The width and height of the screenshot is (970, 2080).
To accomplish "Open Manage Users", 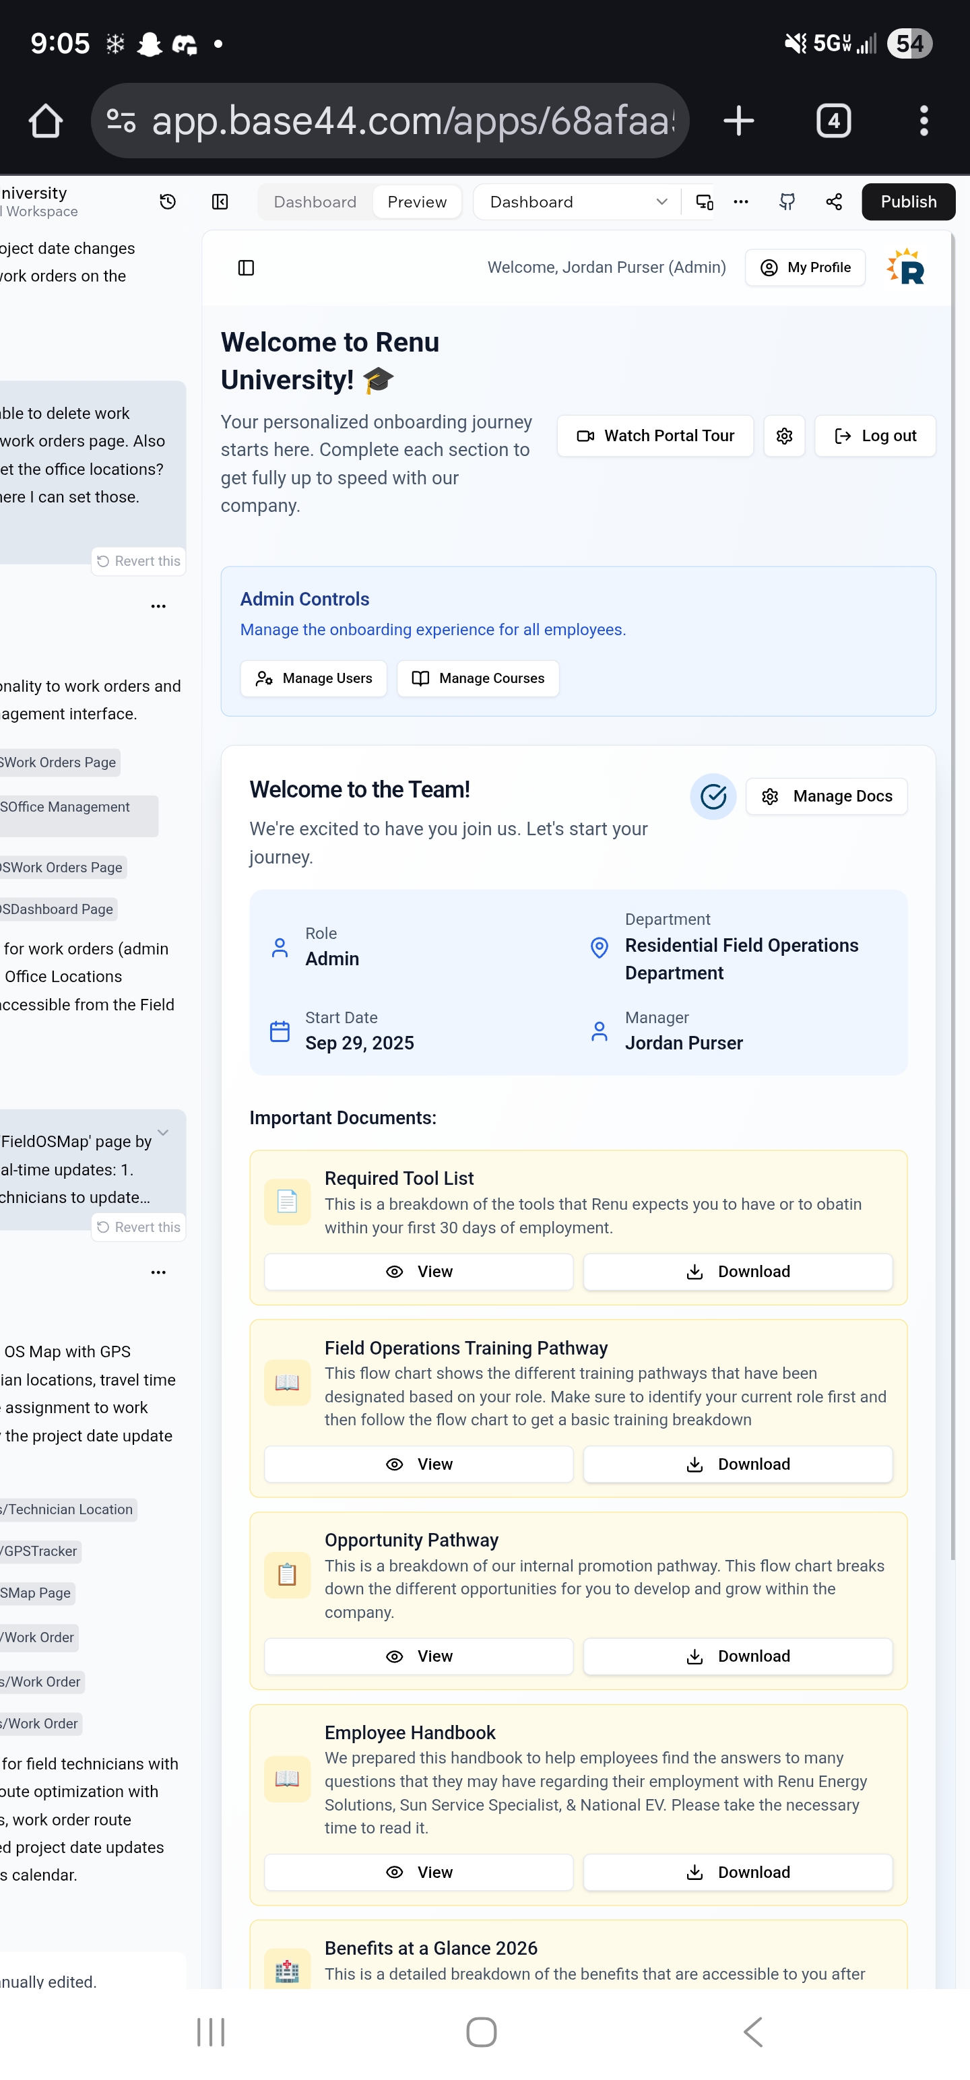I will (x=313, y=679).
